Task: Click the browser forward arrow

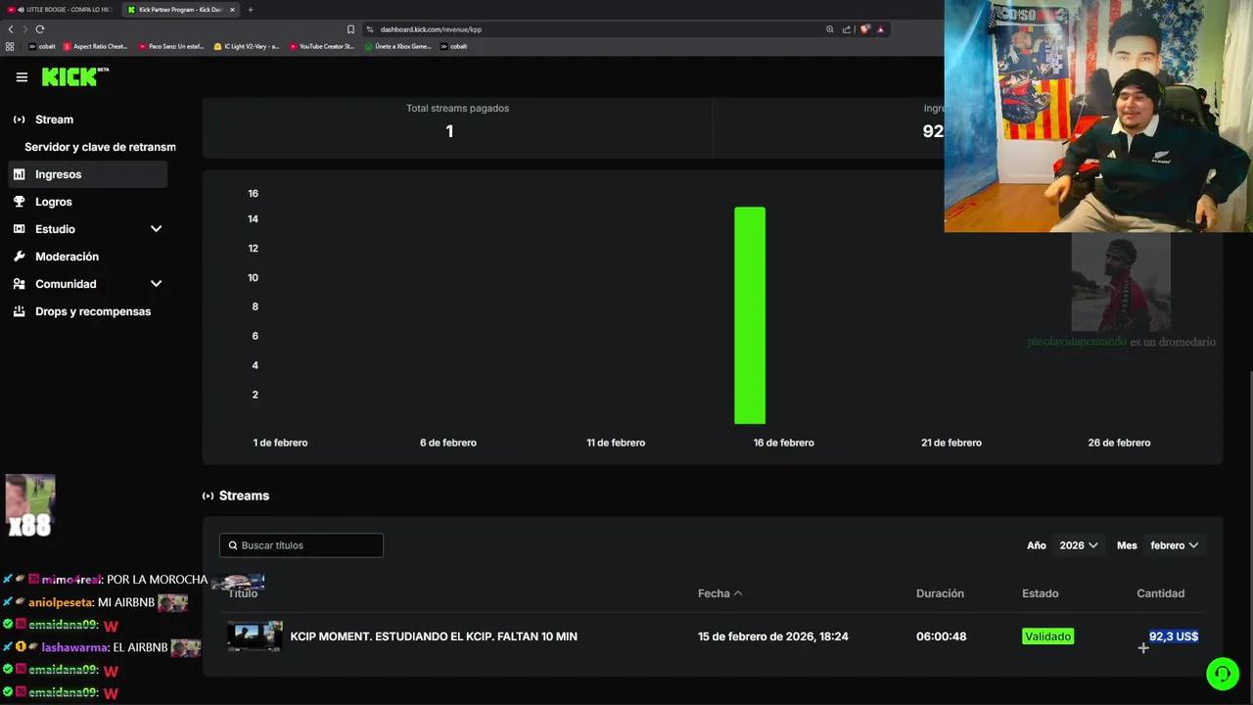Action: (24, 29)
